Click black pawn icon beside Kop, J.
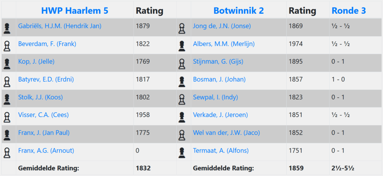Screen dimensions: 383x176 point(7,63)
